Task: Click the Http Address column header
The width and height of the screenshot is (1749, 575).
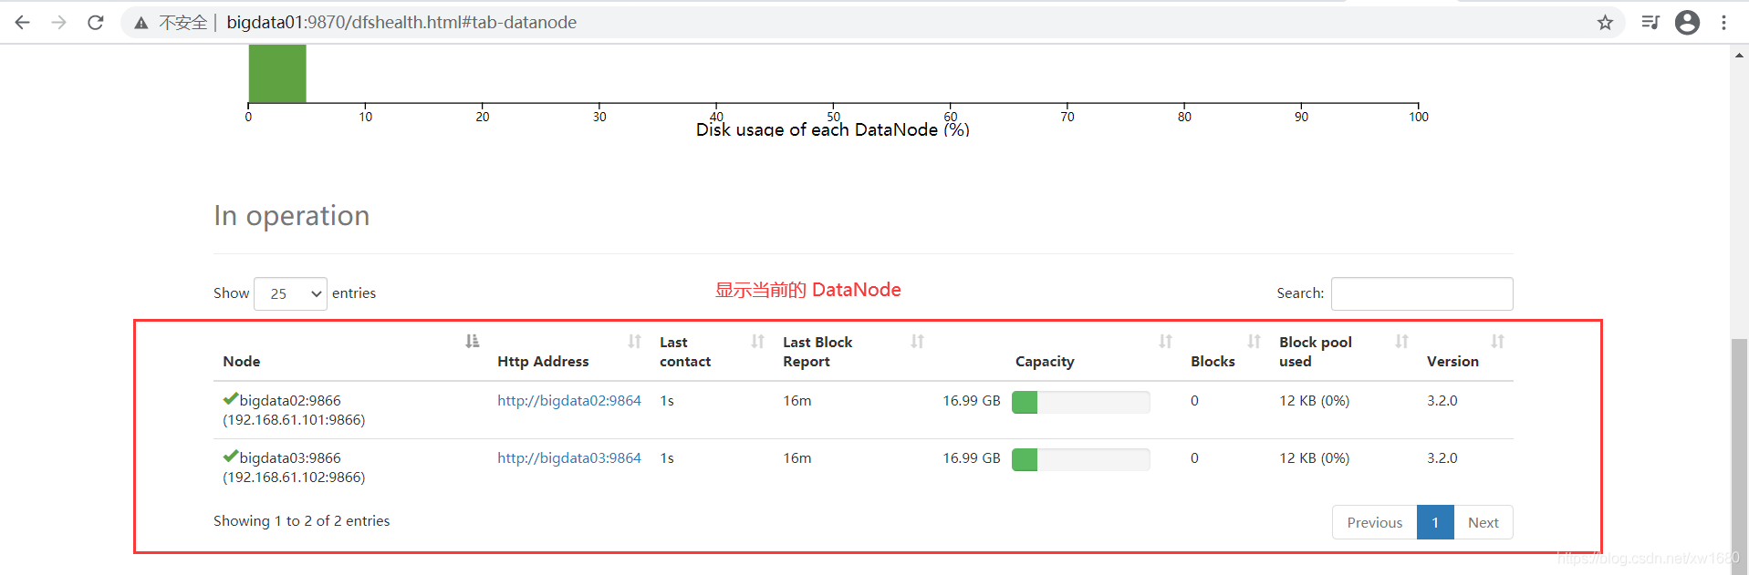Action: point(543,362)
